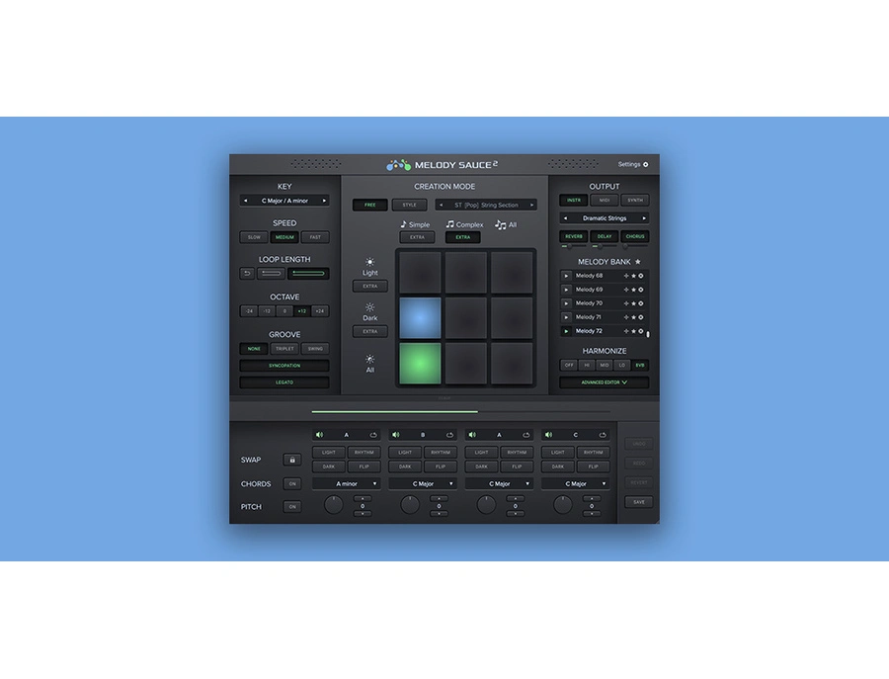Expand the Advanced Editor panel

604,382
